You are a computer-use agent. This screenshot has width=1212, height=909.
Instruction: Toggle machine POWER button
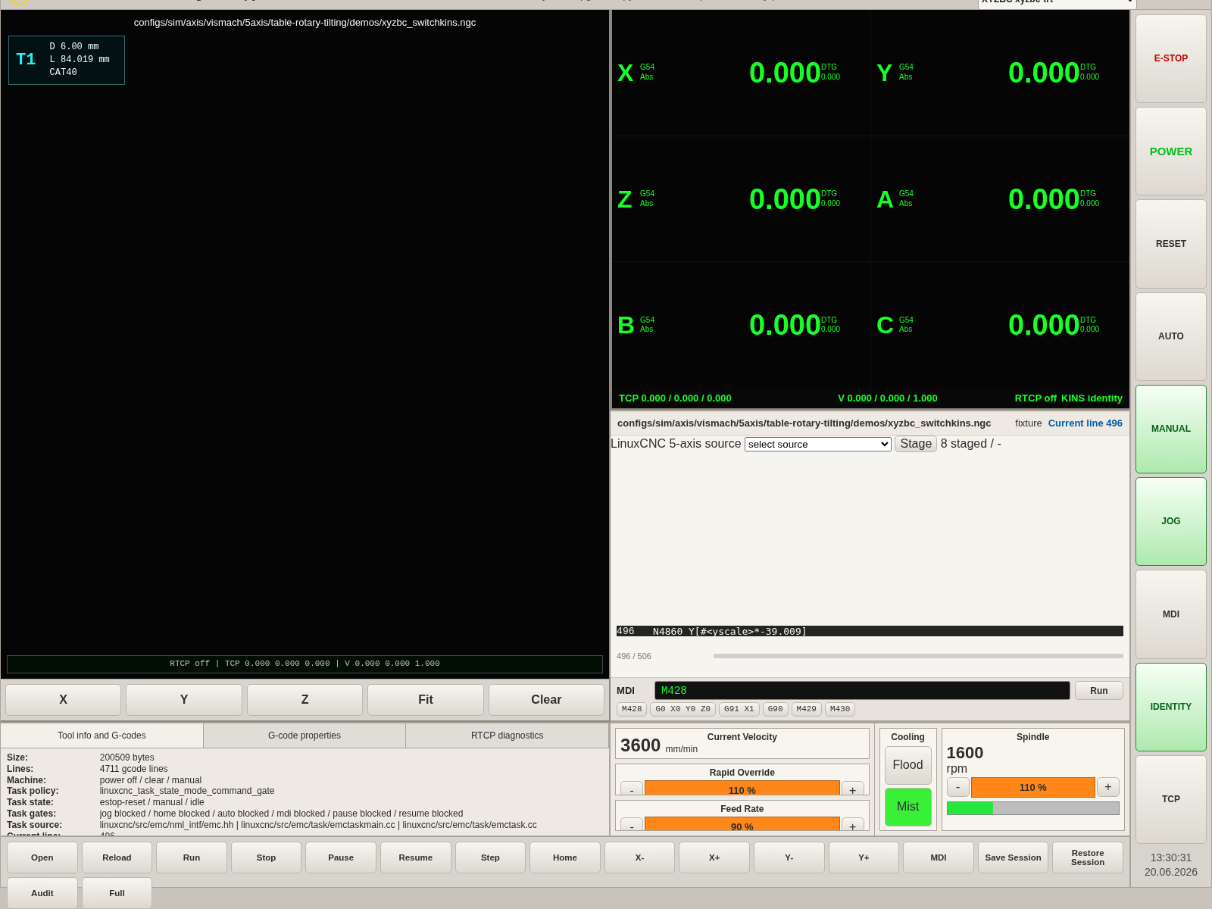(1170, 151)
